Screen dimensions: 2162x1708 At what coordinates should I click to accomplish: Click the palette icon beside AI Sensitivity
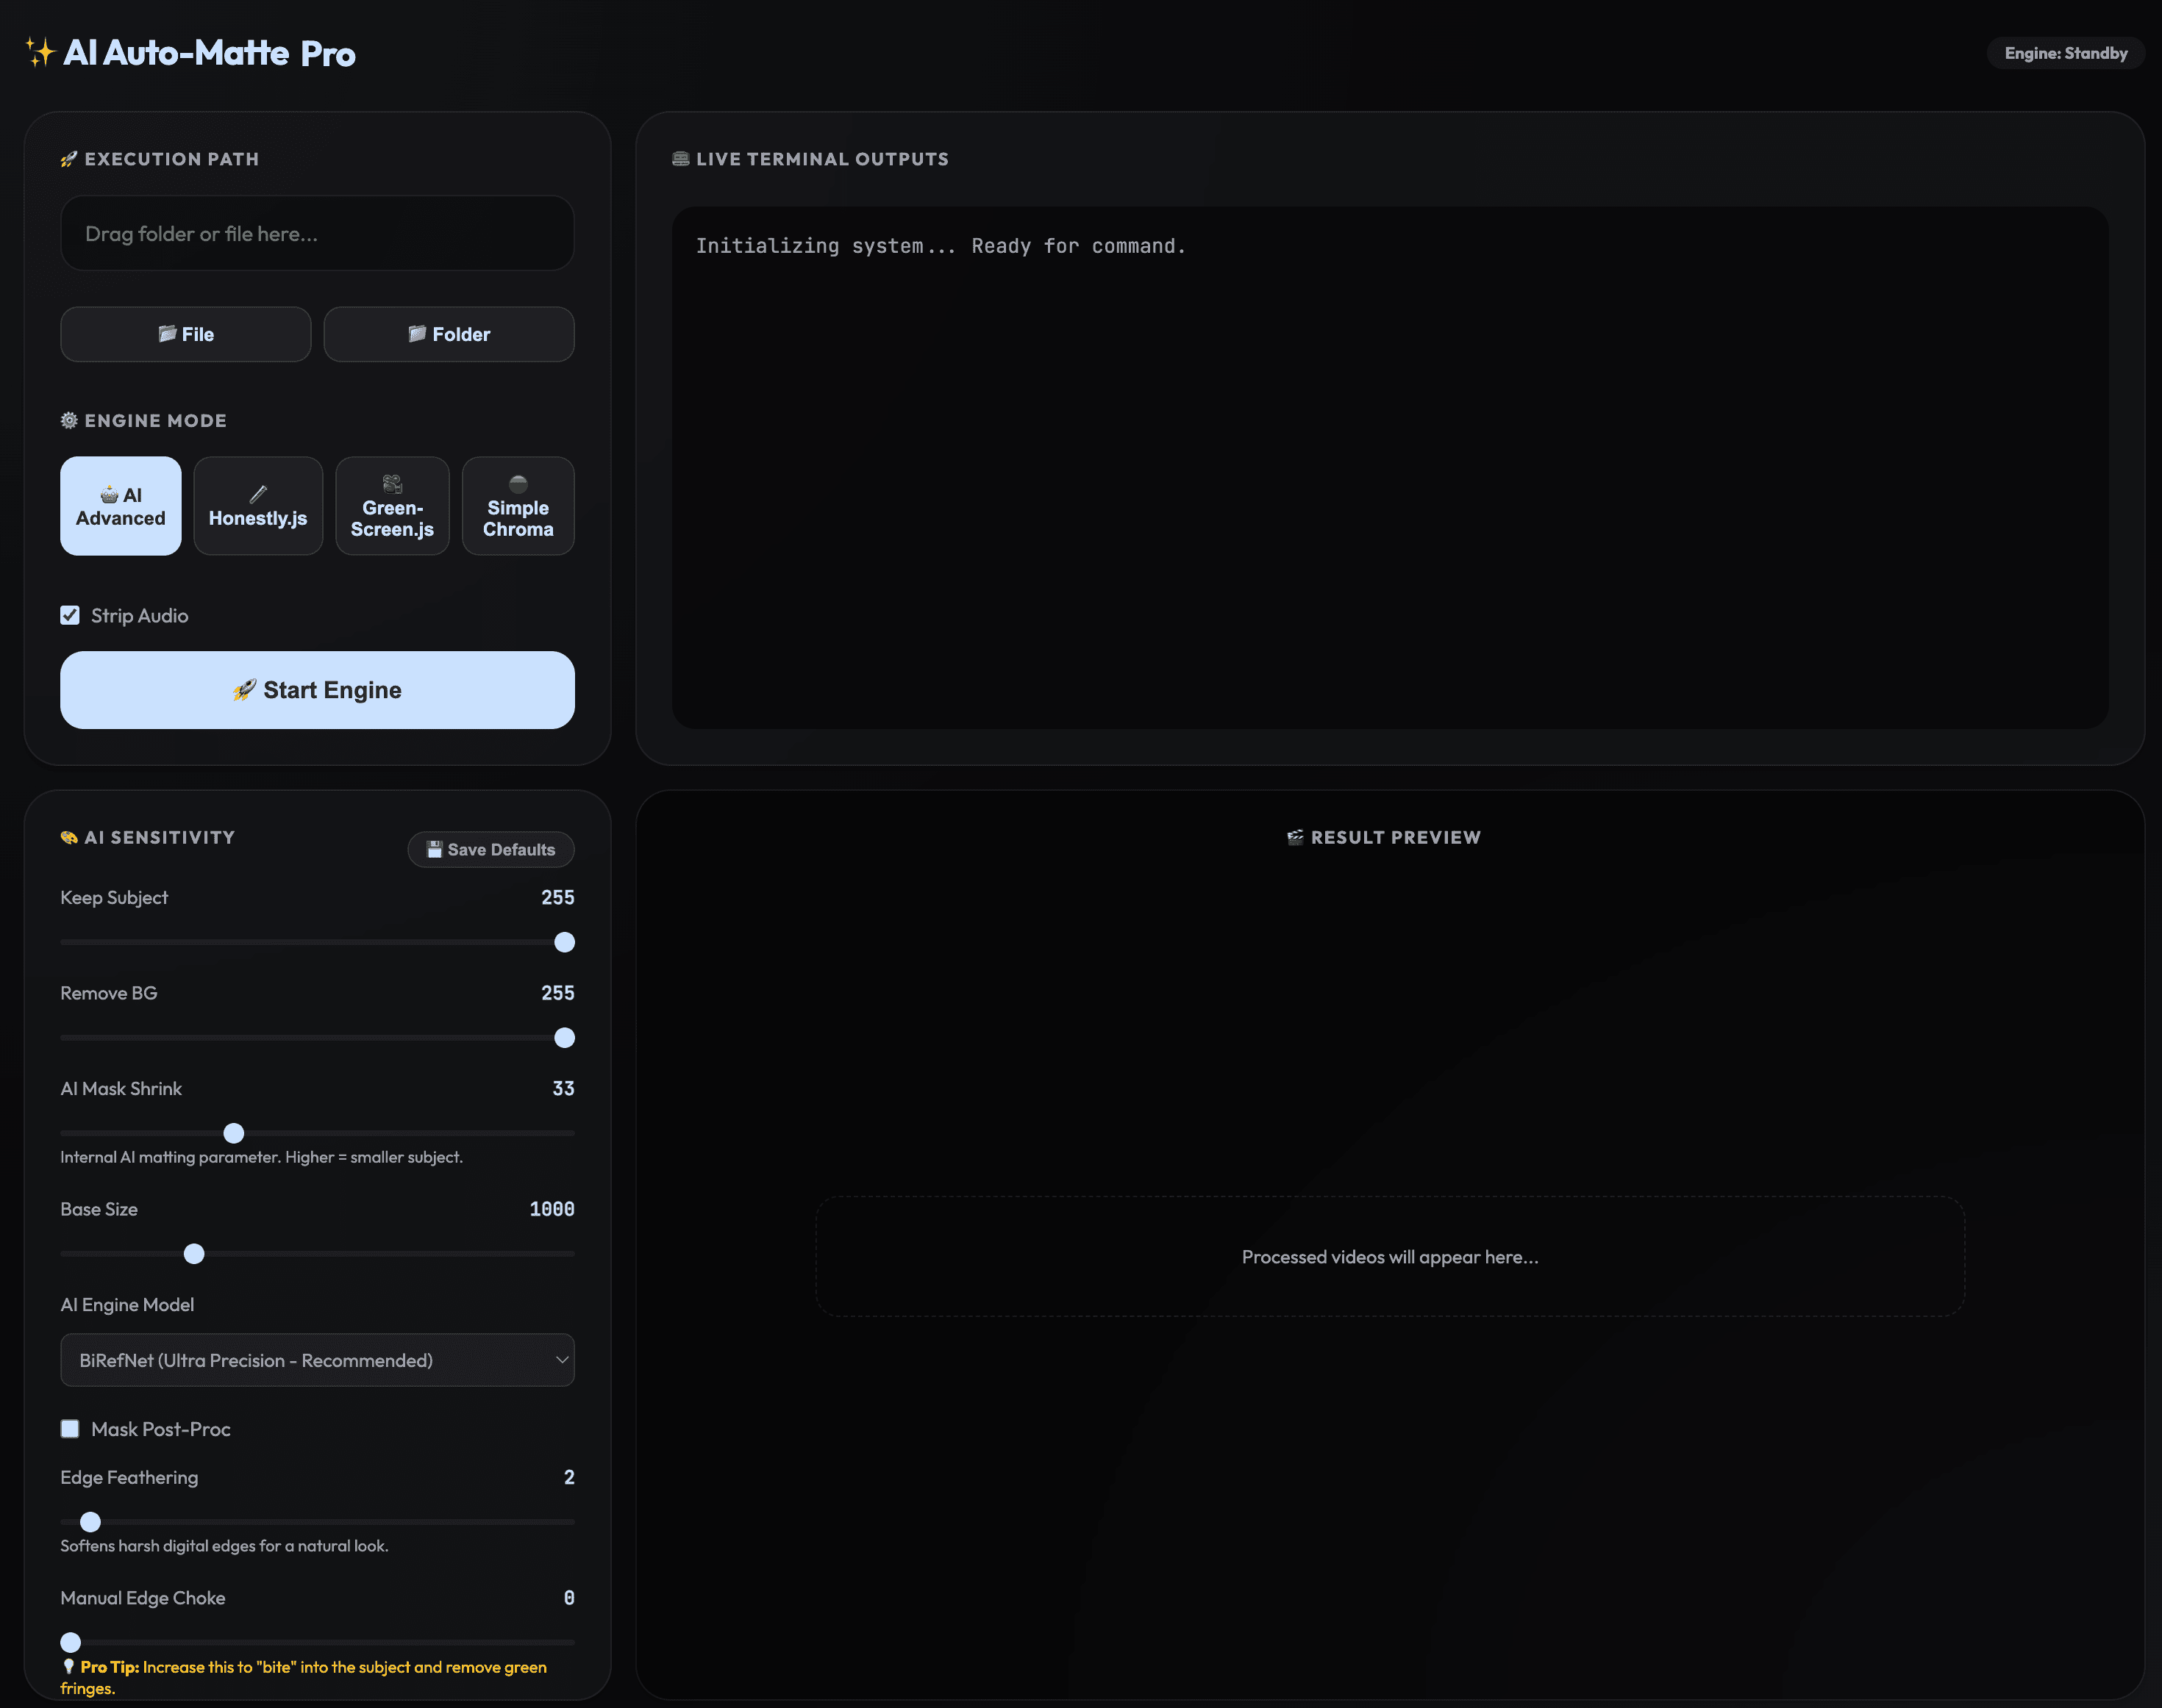[69, 837]
